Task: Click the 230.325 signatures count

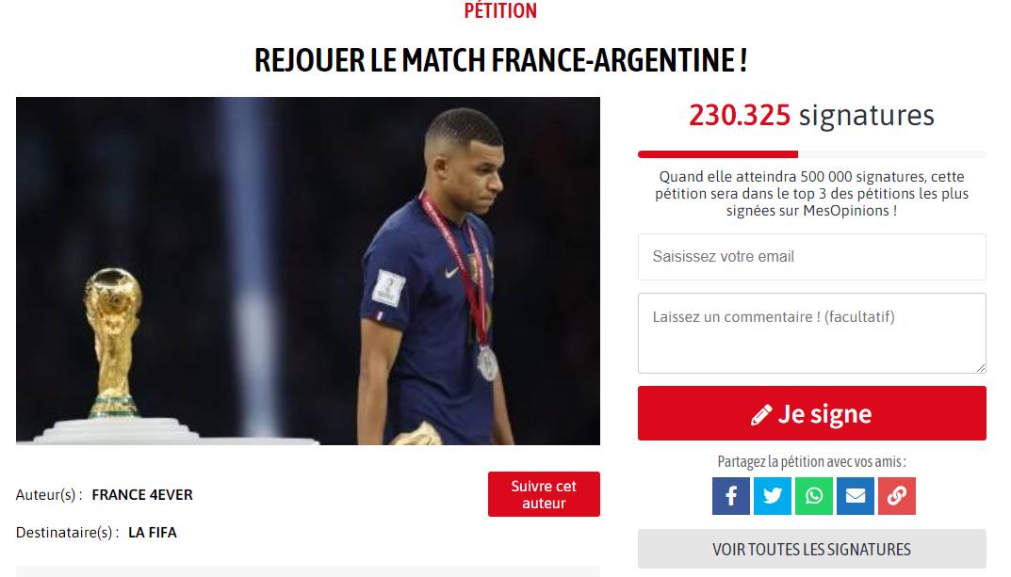Action: coord(811,115)
